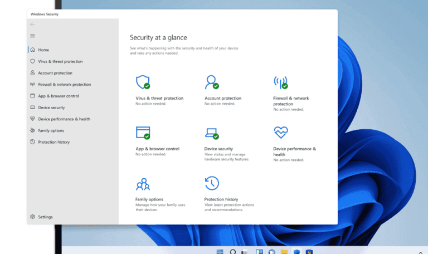Open the Firewall & network protection antenna tile
This screenshot has width=428, height=254.
(x=291, y=94)
